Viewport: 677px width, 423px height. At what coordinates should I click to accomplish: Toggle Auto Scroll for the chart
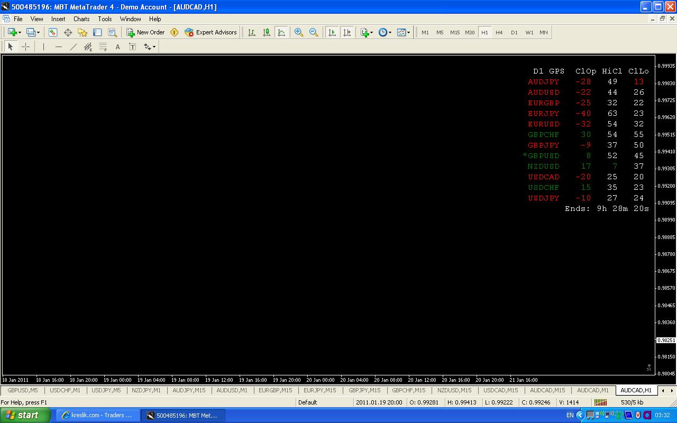click(332, 32)
